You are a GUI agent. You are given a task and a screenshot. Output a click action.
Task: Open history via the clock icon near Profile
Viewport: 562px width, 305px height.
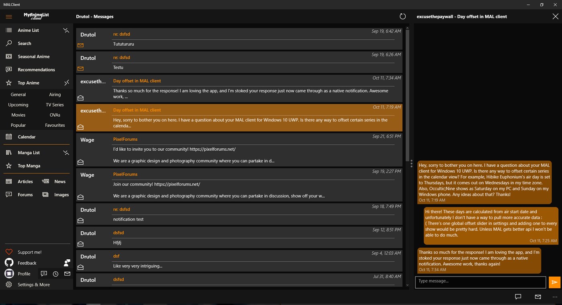click(x=55, y=273)
